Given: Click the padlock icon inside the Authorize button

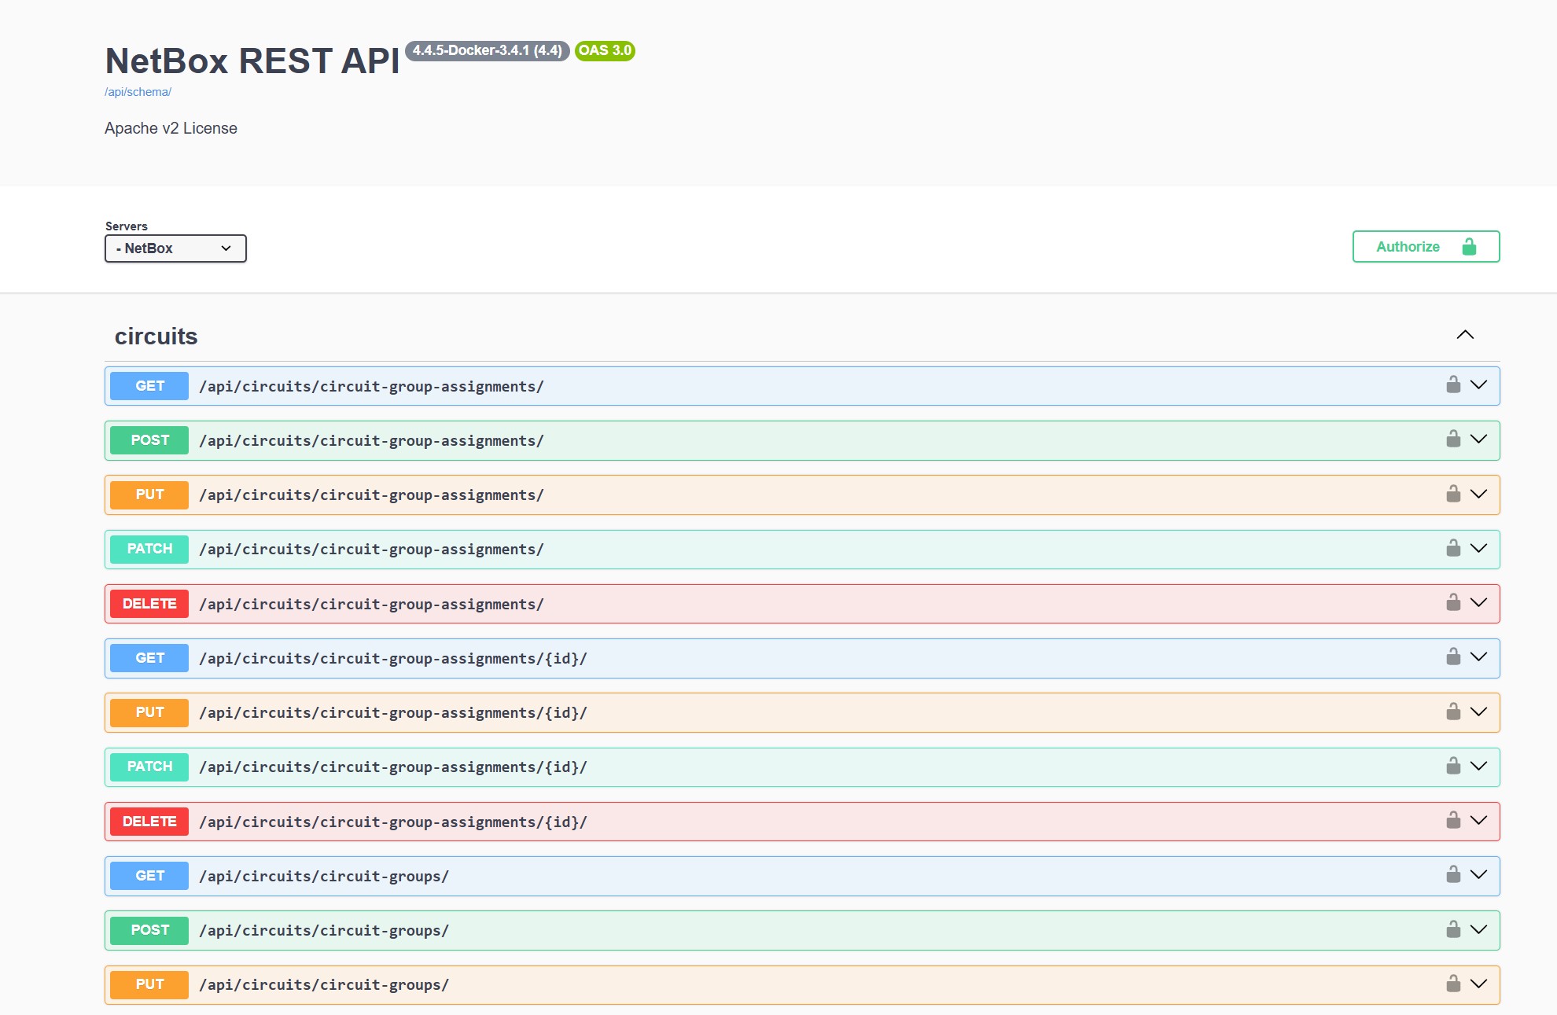Looking at the screenshot, I should (x=1470, y=246).
